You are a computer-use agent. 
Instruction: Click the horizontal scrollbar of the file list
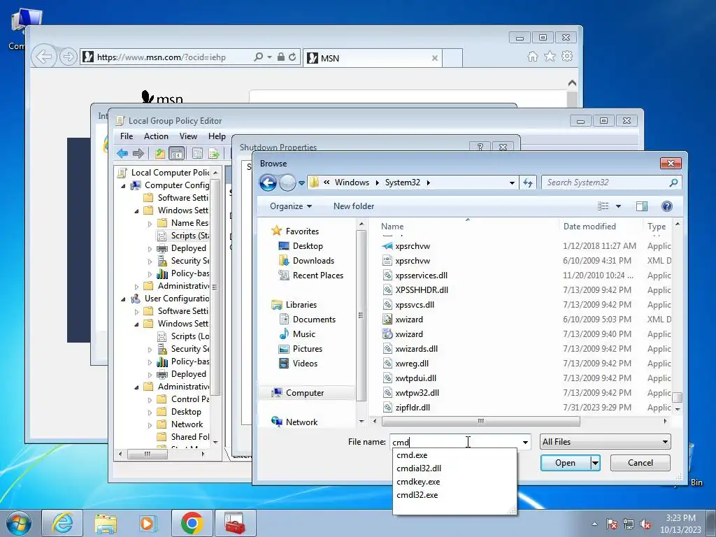tap(480, 421)
